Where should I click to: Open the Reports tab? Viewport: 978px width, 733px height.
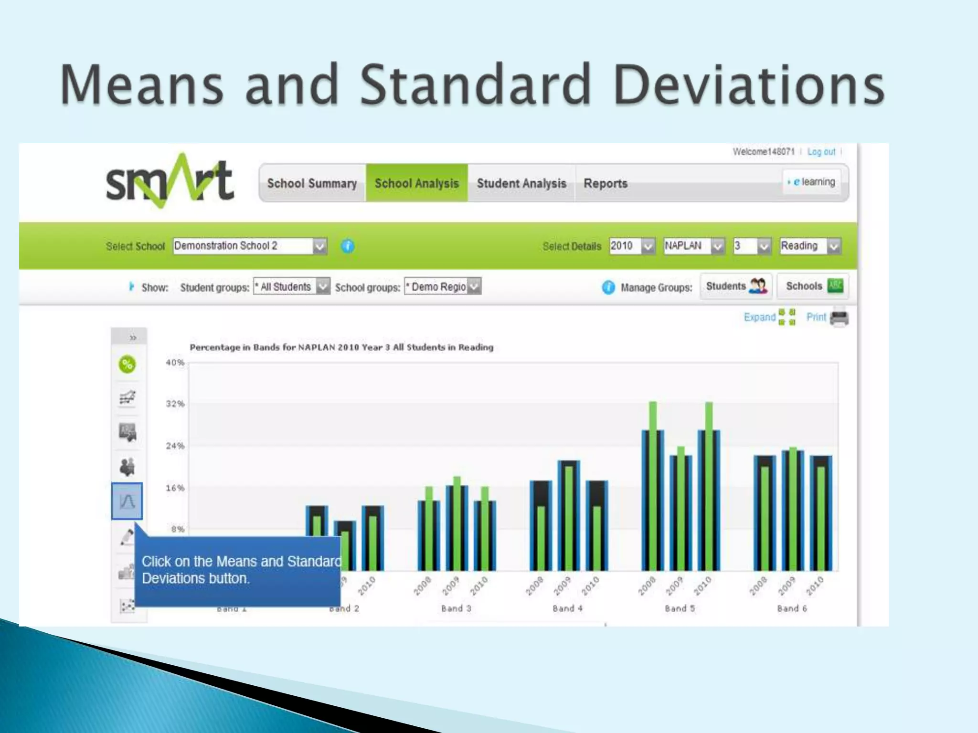click(x=605, y=183)
